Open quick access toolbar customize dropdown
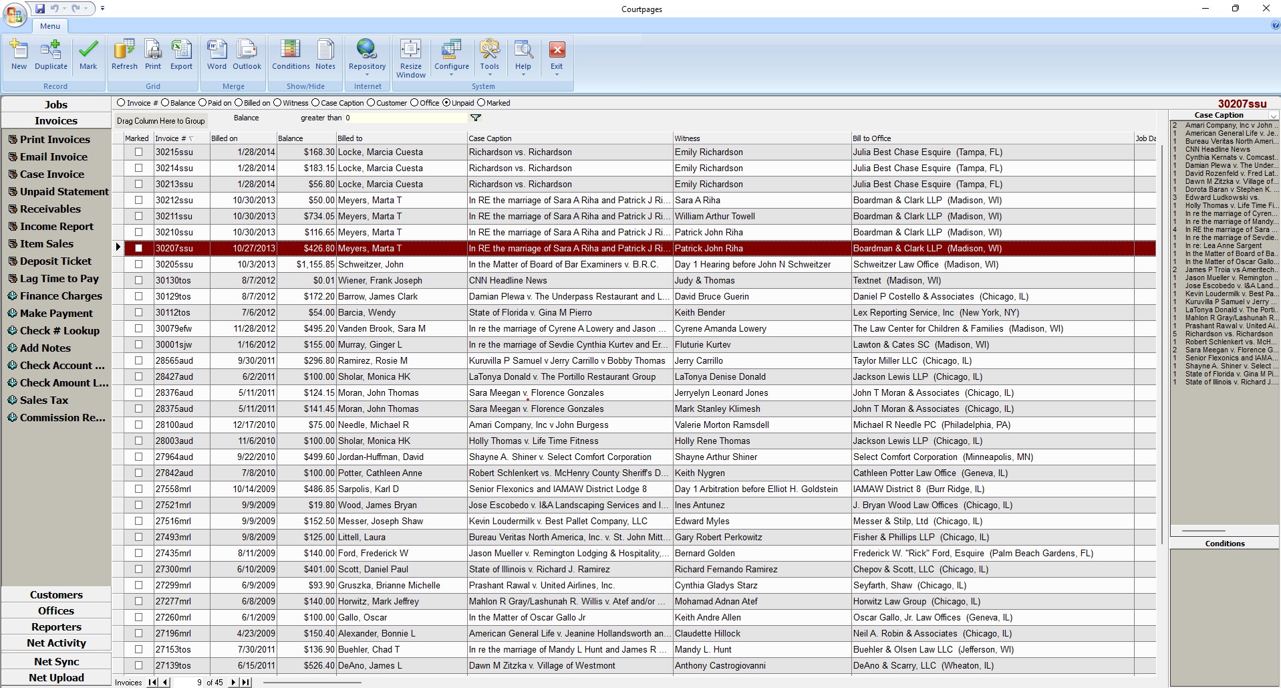Screen dimensions: 1281x688 [x=102, y=9]
